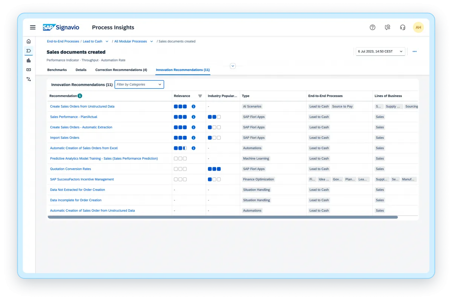452x300 pixels.
Task: Click relevance rating for Predictive Analytics Model Training
Action: (x=180, y=158)
